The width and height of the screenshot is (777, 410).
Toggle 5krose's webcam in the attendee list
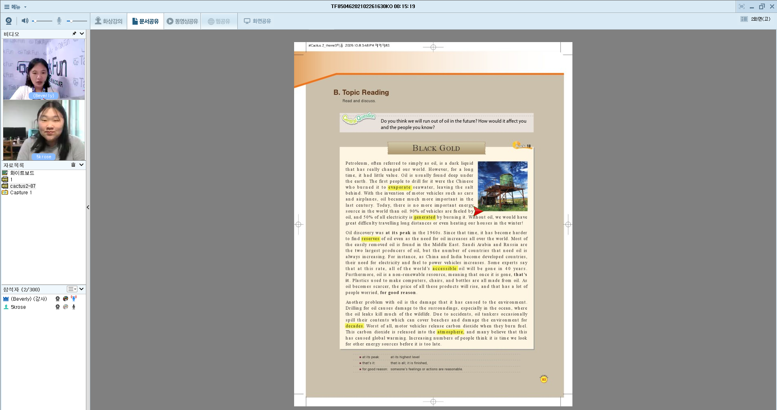coord(58,307)
